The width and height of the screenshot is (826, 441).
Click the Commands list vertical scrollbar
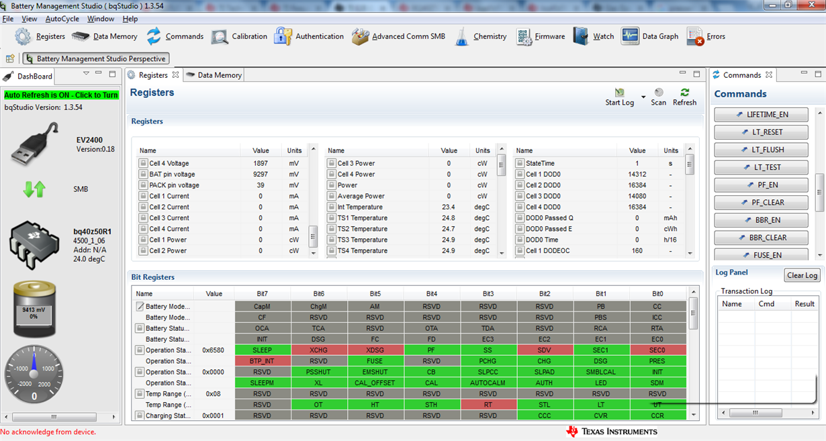pyautogui.click(x=819, y=183)
